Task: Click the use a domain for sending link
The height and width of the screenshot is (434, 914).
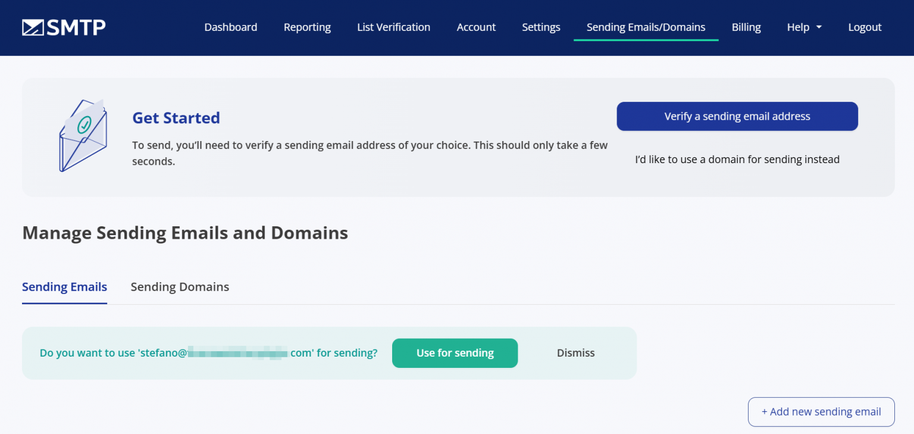Action: tap(737, 159)
